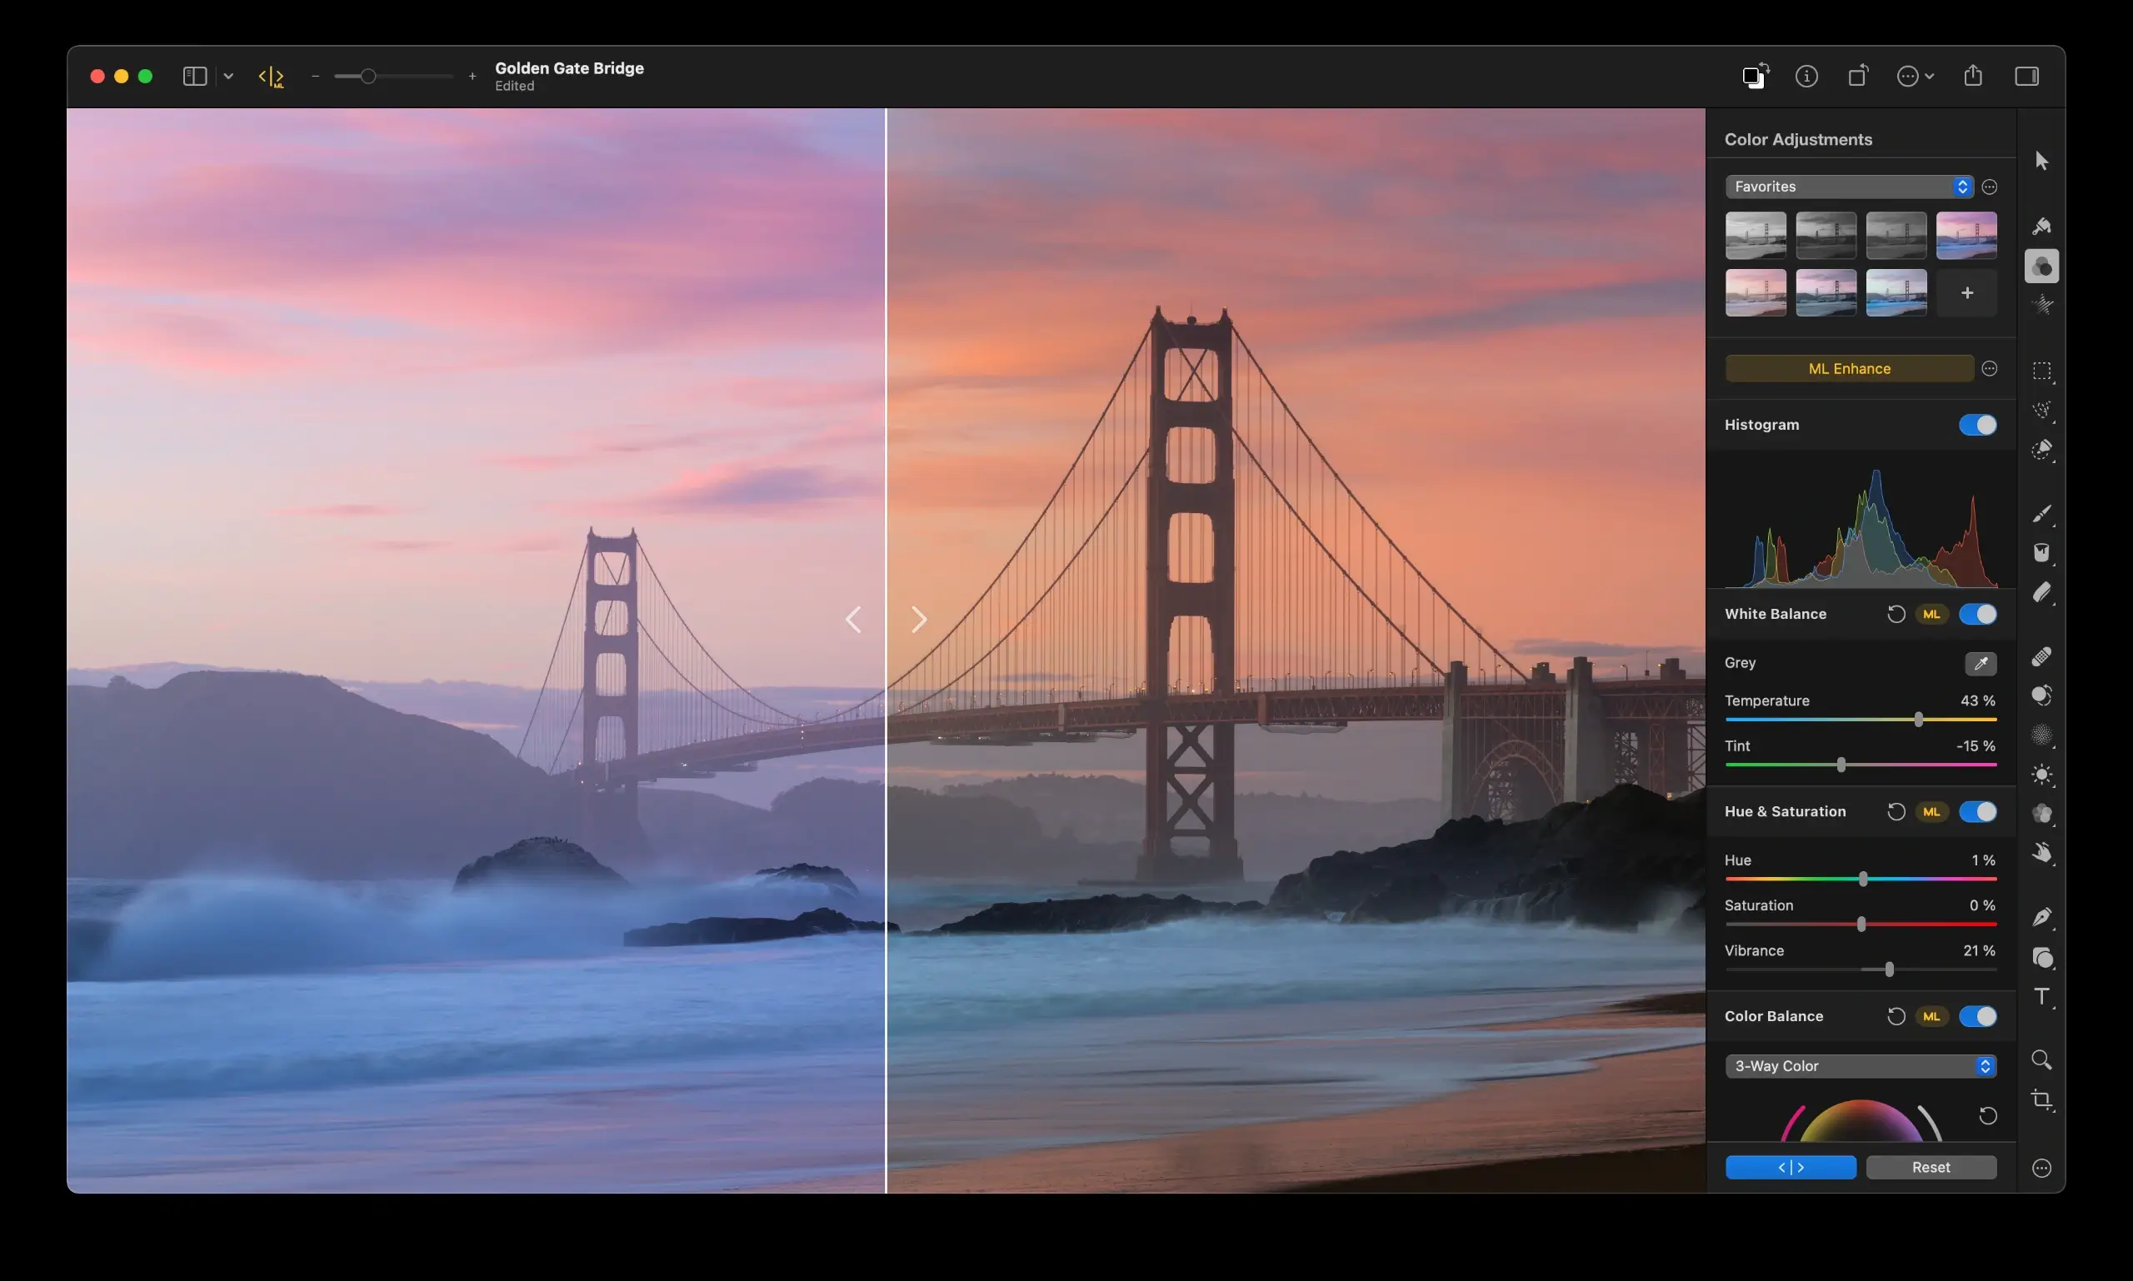Viewport: 2133px width, 1281px height.
Task: Reset the color adjustments
Action: pyautogui.click(x=1930, y=1166)
